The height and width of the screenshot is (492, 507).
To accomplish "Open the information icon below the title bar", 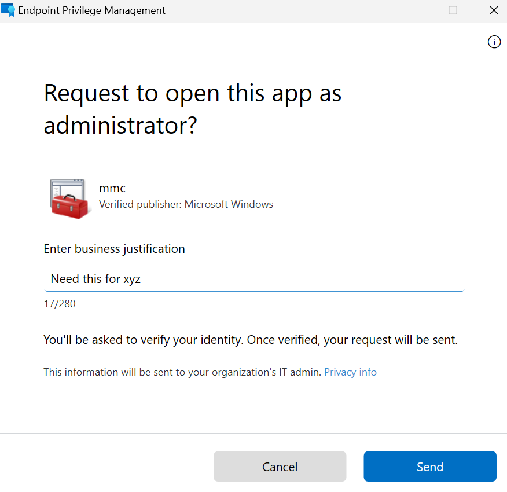I will click(x=494, y=42).
